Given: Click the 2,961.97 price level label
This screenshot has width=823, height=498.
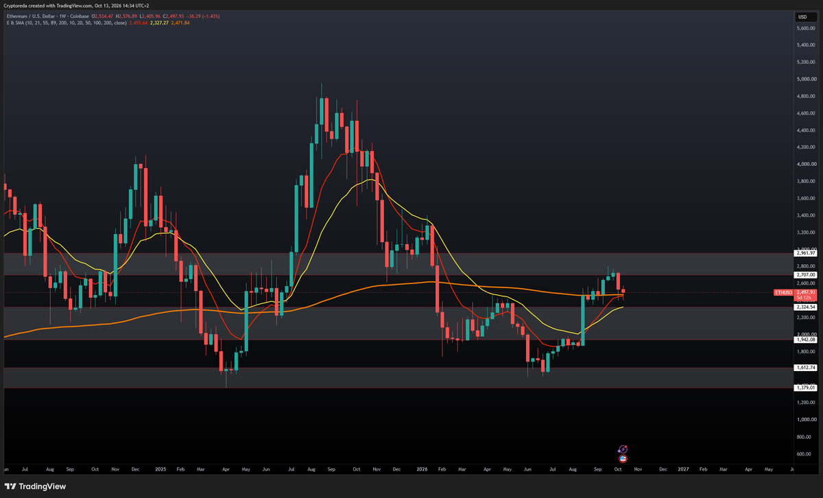Looking at the screenshot, I should point(806,253).
